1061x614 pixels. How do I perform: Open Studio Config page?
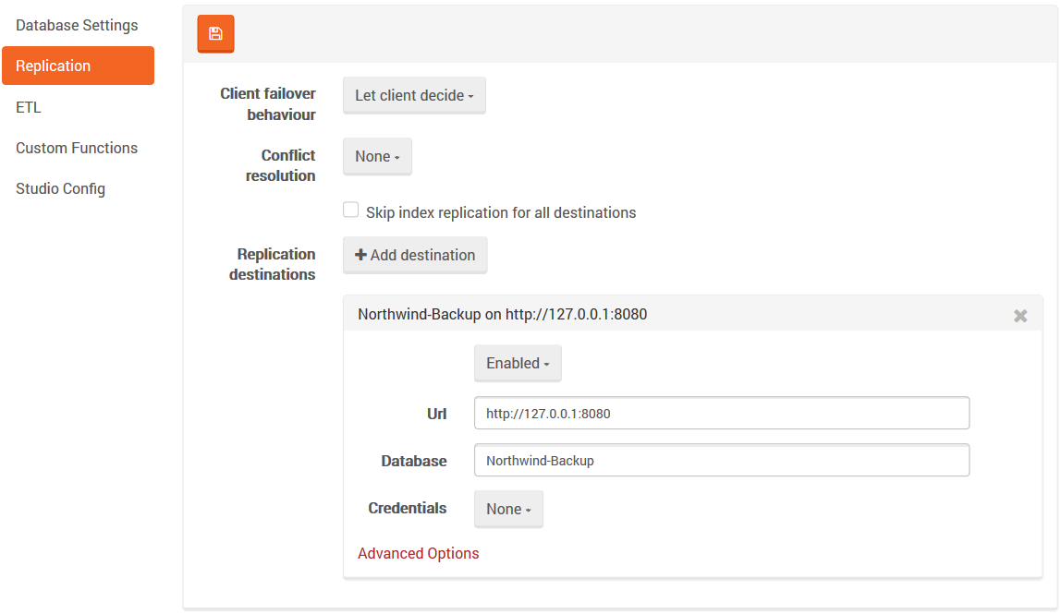(x=60, y=188)
